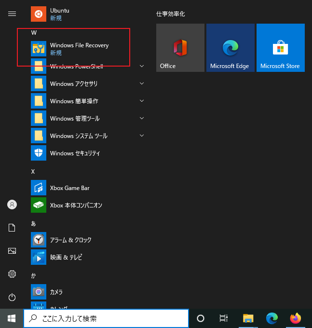The width and height of the screenshot is (312, 328).
Task: Expand the hamburger menu at top left
Action: [x=12, y=14]
